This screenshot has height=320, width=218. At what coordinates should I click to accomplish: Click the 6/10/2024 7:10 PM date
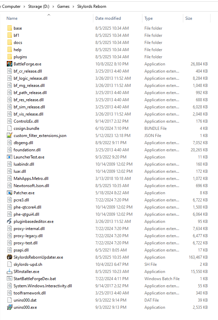112,128
